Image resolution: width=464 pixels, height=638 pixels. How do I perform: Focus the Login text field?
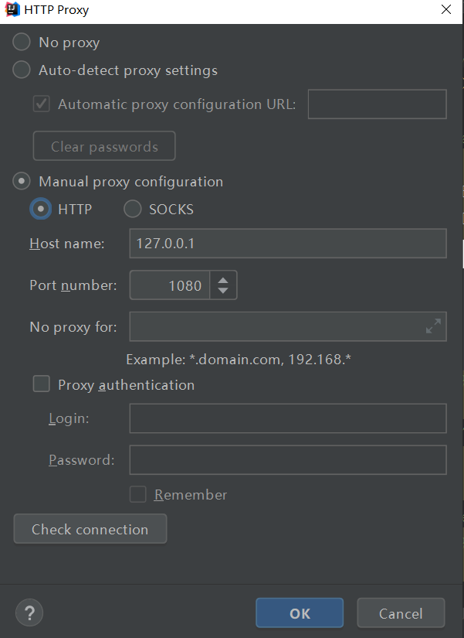pyautogui.click(x=287, y=418)
